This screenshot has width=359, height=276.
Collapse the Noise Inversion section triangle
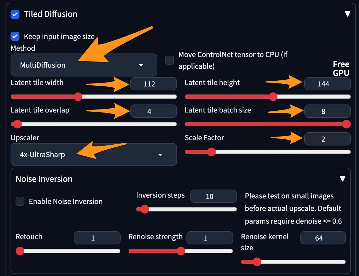(343, 178)
